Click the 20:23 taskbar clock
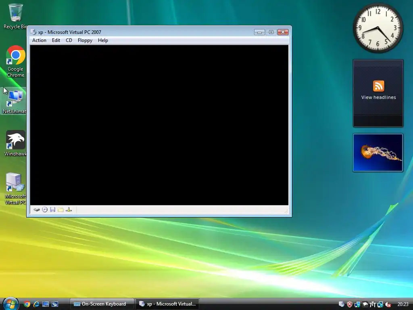 (x=403, y=304)
